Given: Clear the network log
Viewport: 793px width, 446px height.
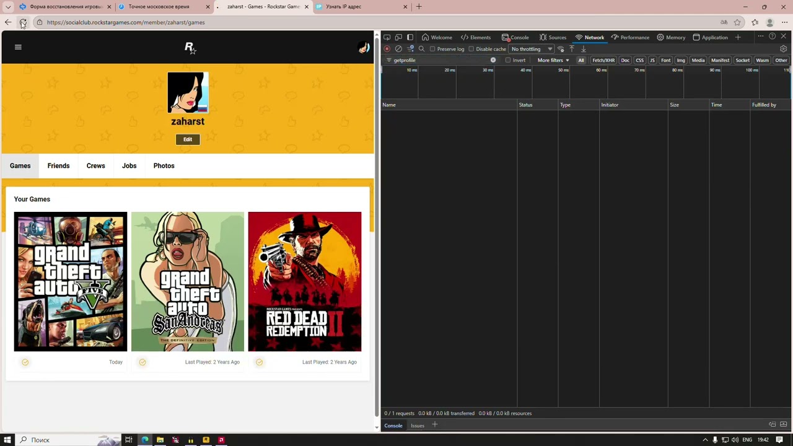Looking at the screenshot, I should click(398, 49).
